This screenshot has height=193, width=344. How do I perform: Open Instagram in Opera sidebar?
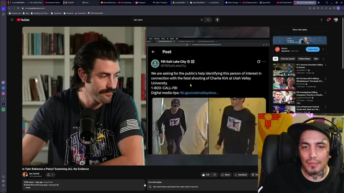(x=3, y=93)
